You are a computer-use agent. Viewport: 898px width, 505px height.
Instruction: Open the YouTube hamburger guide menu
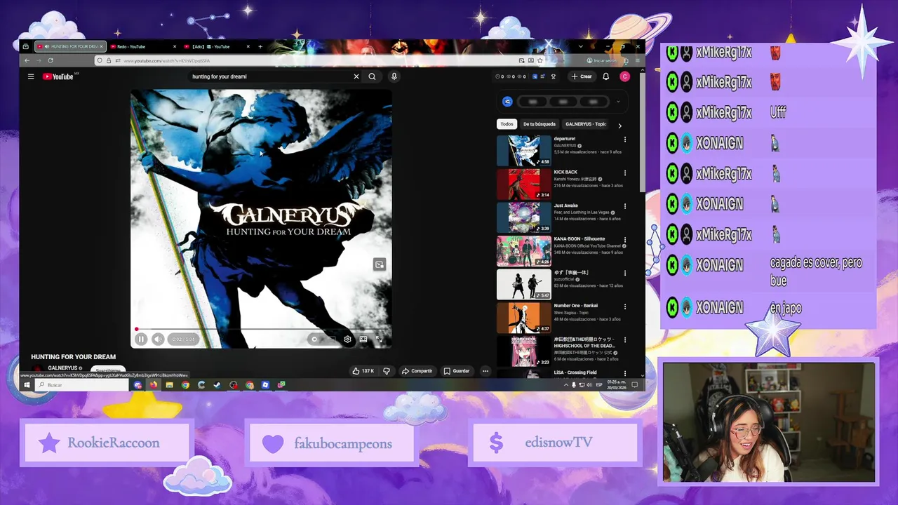pyautogui.click(x=31, y=76)
